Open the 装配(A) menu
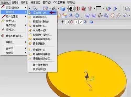Image resolution: width=131 pixels, height=97 pixels. pyautogui.click(x=5, y=2)
